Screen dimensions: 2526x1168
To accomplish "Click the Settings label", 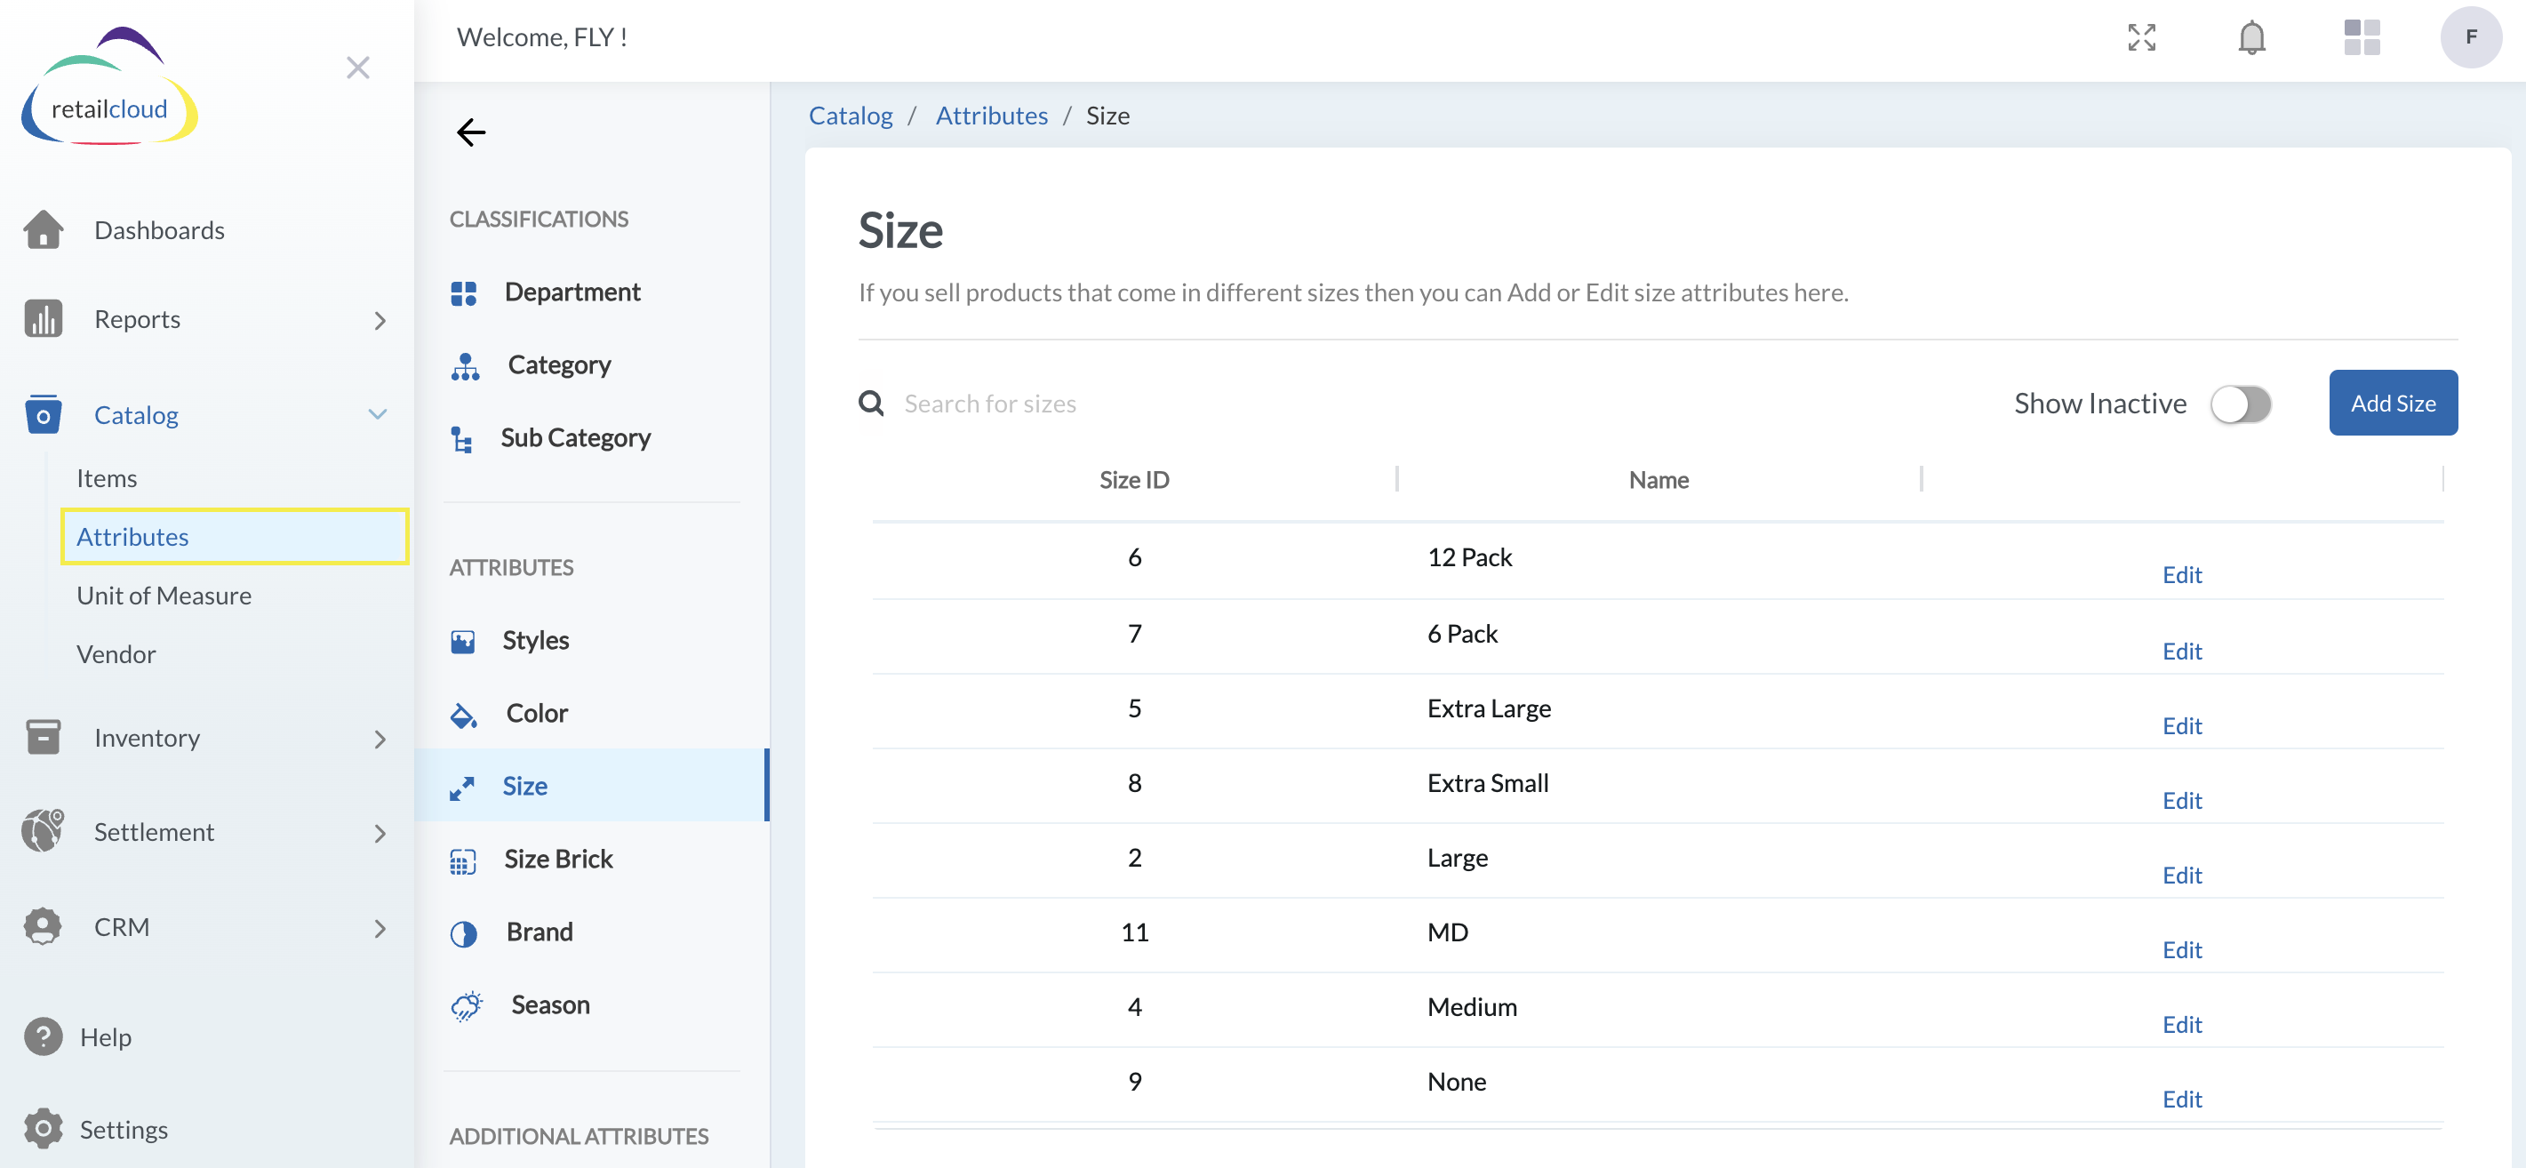I will tap(124, 1129).
